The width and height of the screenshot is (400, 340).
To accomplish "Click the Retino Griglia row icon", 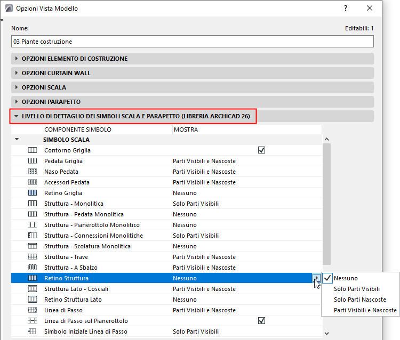I will click(33, 193).
